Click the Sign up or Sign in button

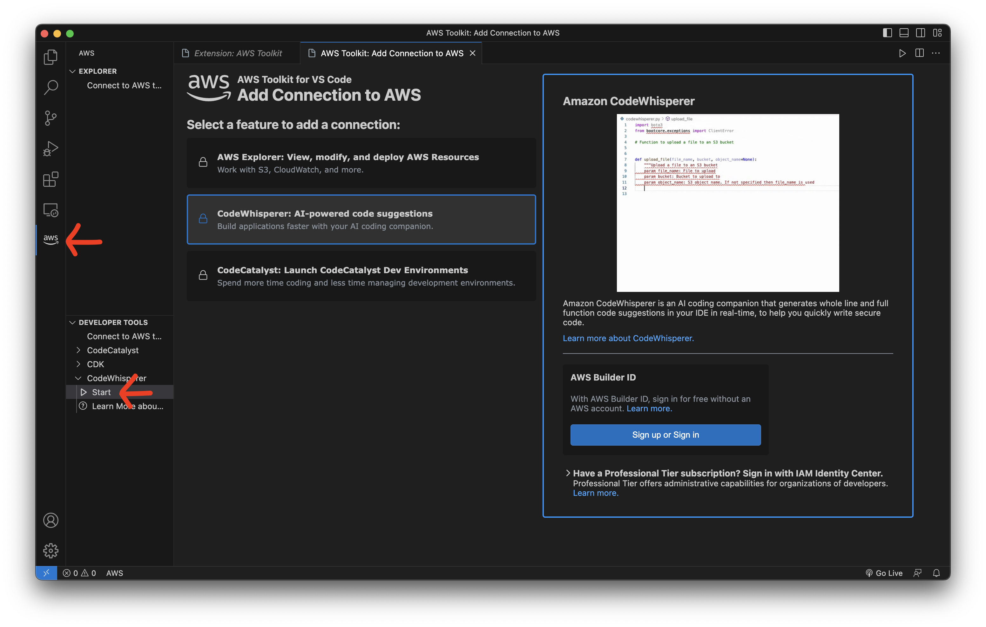(x=665, y=435)
